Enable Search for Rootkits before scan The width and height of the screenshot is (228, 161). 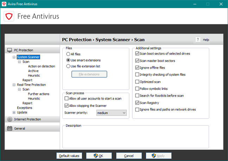(137, 96)
